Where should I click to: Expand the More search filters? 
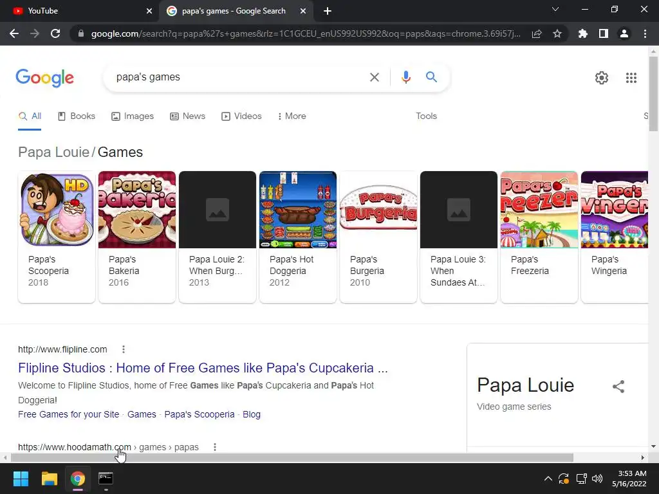292,116
